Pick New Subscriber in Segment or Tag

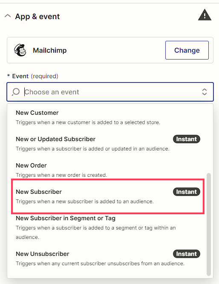point(110,227)
